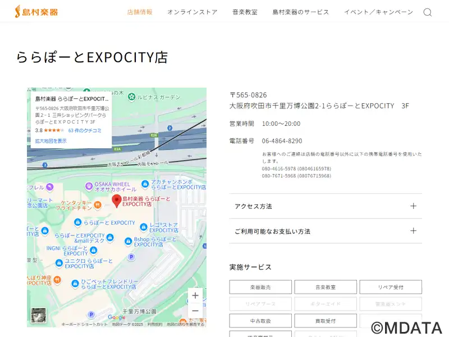Image resolution: width=449 pixels, height=337 pixels.
Task: Click the orange restaurant marker near んぼり神座
Action: point(57,280)
